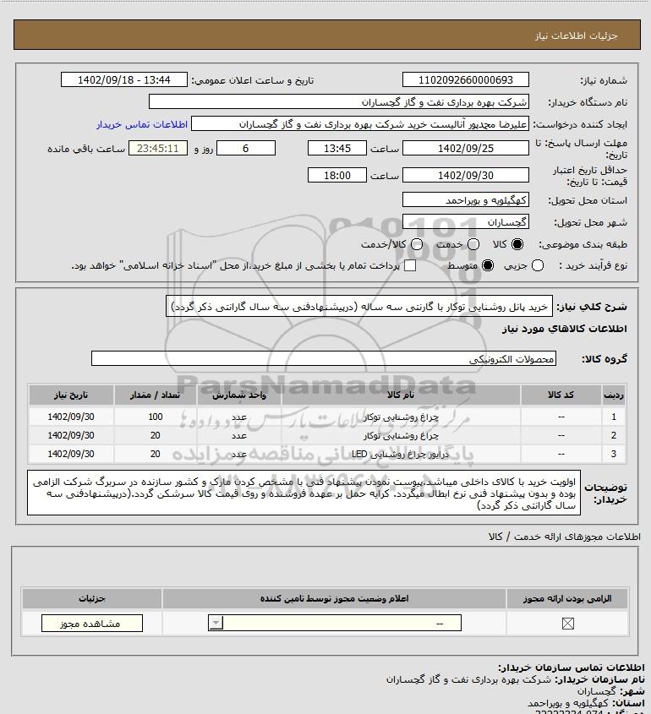The height and width of the screenshot is (714, 651).
Task: Open the اطلاعات تماس خریدار link
Action: pyautogui.click(x=142, y=124)
